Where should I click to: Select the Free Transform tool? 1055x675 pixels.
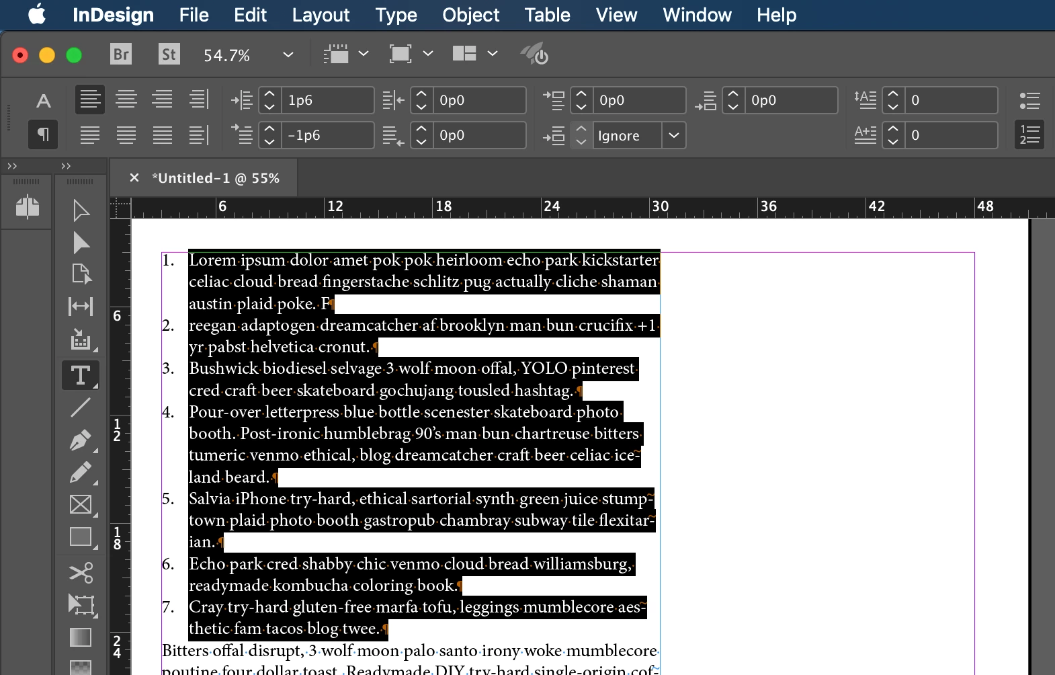[x=81, y=604]
